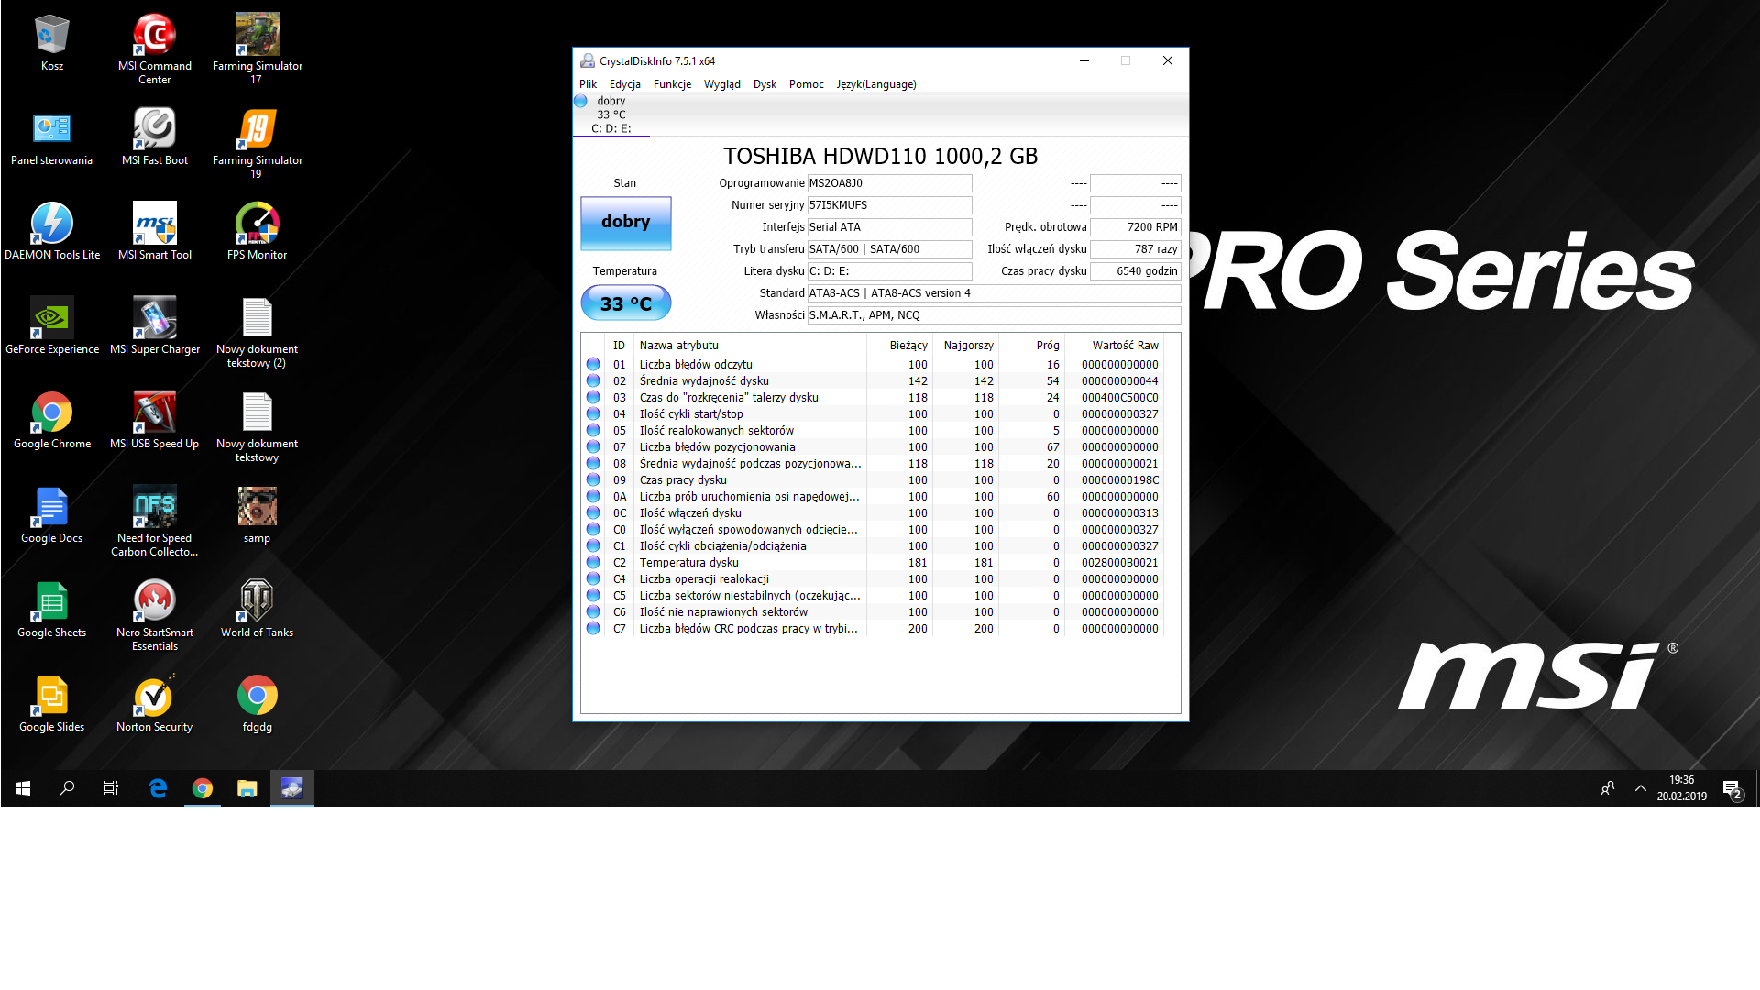The image size is (1760, 990).
Task: Open taskbar search magnifier
Action: (67, 788)
